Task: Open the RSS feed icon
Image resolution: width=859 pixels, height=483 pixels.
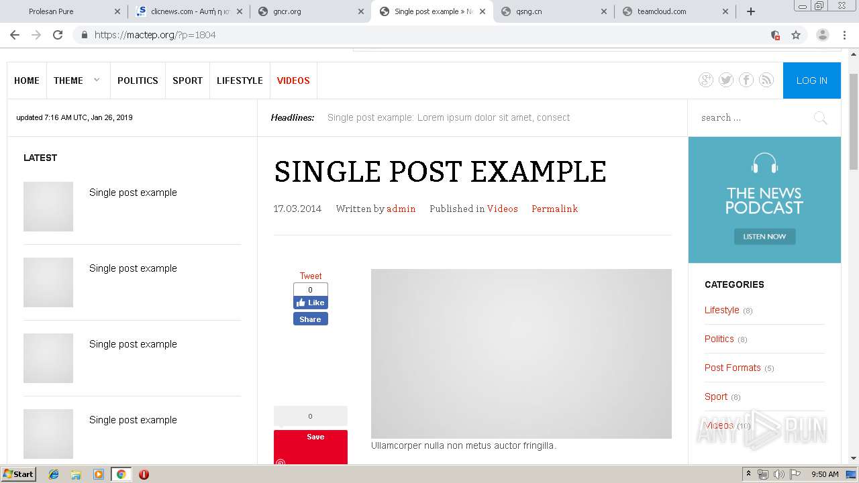Action: 766,80
